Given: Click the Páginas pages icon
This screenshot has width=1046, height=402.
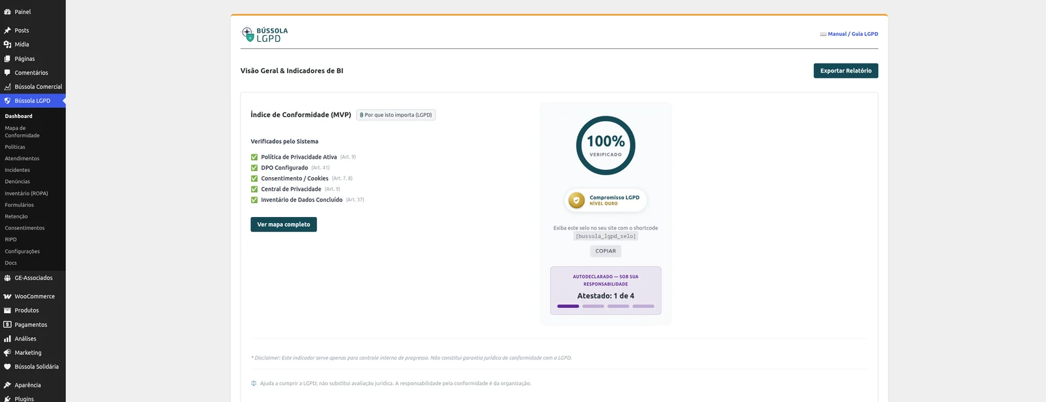Looking at the screenshot, I should coord(7,59).
